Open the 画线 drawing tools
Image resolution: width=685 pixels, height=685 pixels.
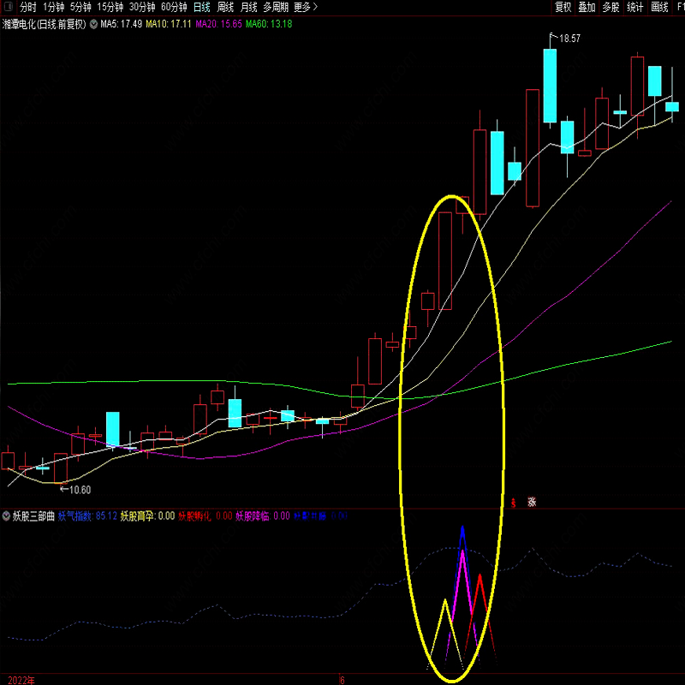(x=659, y=7)
